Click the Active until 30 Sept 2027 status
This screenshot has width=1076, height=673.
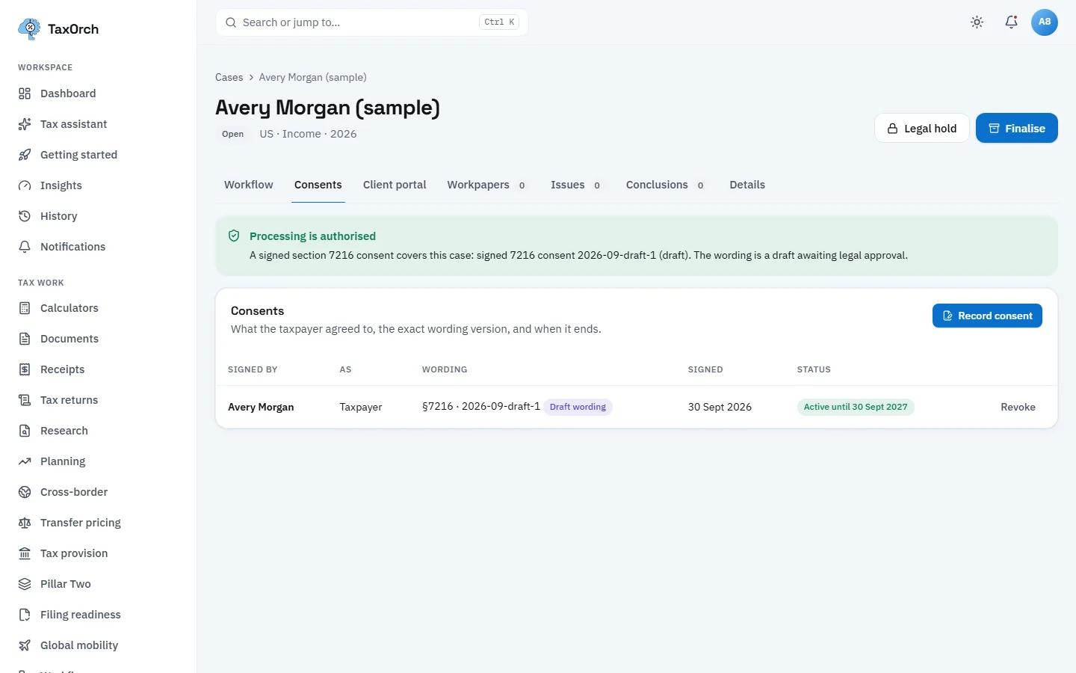856,407
